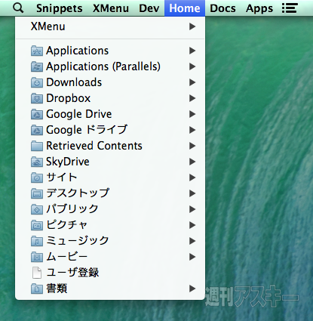313x321 pixels.
Task: Open the list icon in menu bar
Action: 290,8
